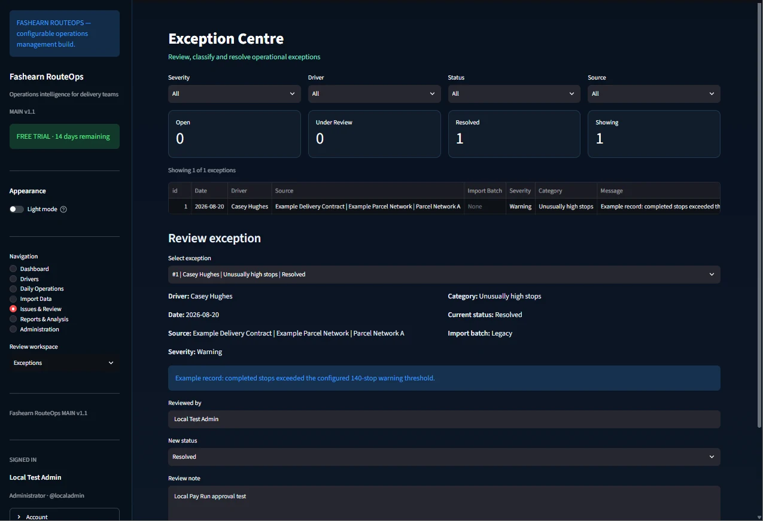This screenshot has height=521, width=763.
Task: Click the Unusually high stops table cell
Action: coord(566,206)
